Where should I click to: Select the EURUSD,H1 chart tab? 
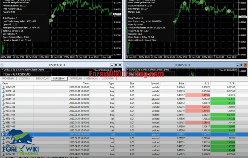tap(59, 78)
